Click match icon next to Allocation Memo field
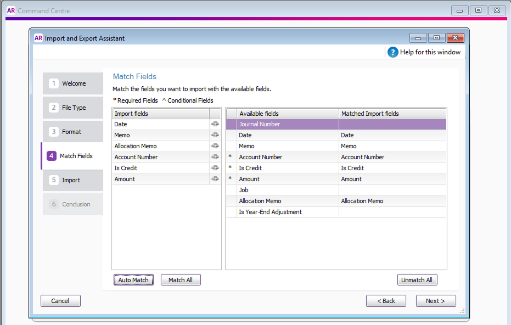This screenshot has height=325, width=511. (x=215, y=146)
